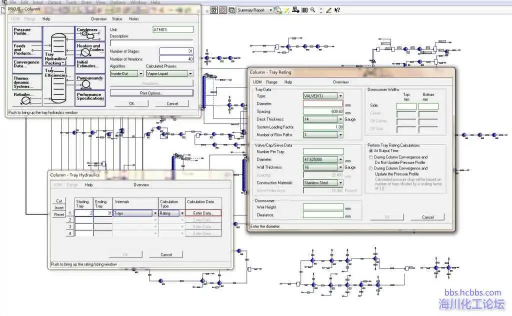Click the context help pointer icon
512x316 pixels.
tap(337, 10)
